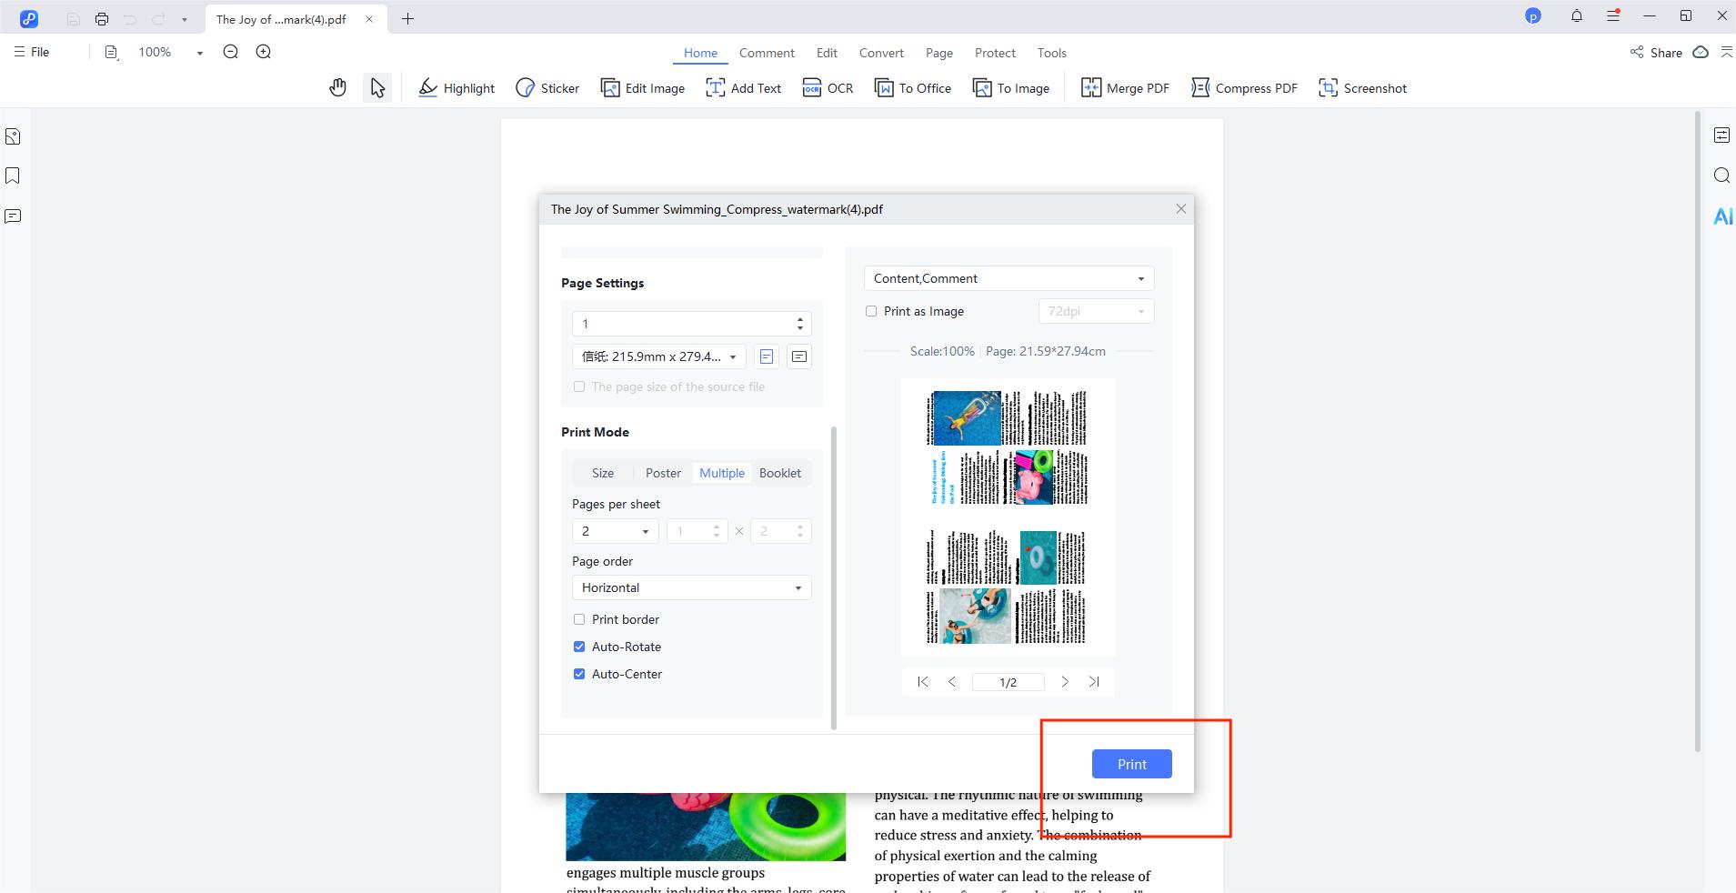Open the Protect tab

click(995, 53)
